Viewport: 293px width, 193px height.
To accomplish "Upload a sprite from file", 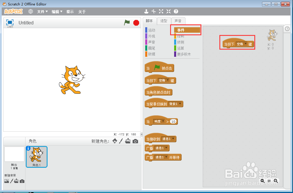I will (128, 141).
